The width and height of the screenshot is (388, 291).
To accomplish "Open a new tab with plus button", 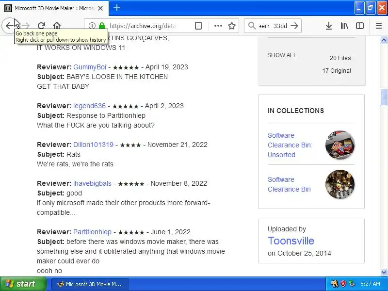I will click(x=117, y=8).
